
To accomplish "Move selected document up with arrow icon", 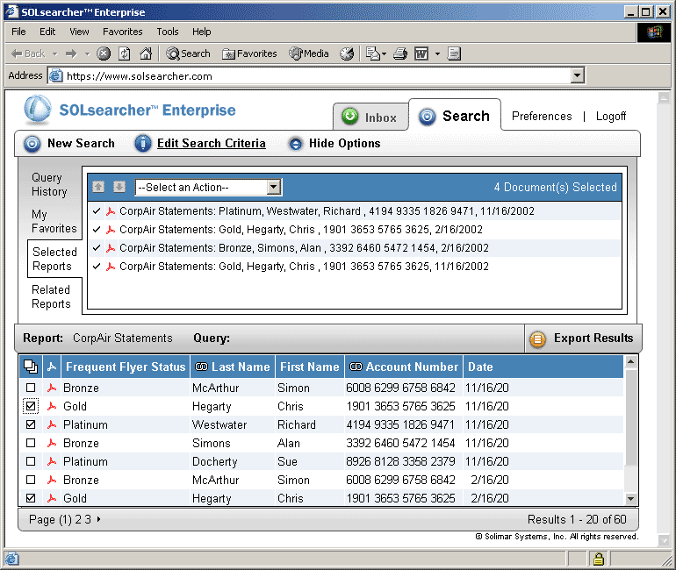I will point(98,187).
